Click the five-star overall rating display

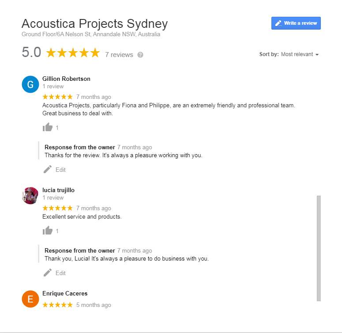pos(73,53)
